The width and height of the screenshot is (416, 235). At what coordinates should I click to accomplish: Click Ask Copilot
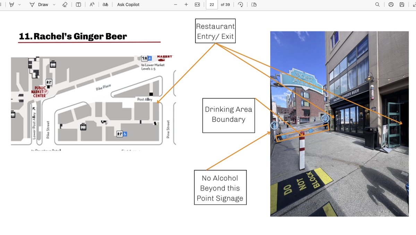[128, 5]
